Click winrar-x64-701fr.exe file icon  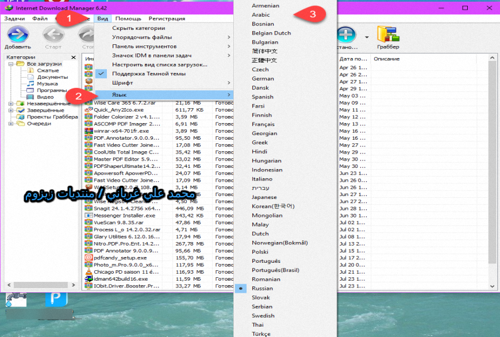[x=89, y=131]
